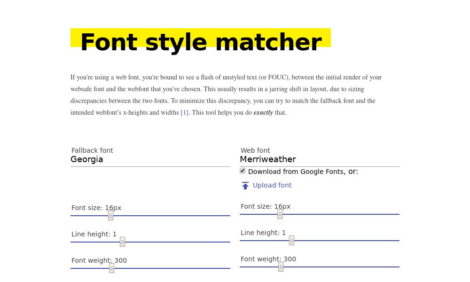Image resolution: width=470 pixels, height=282 pixels.
Task: Click the Georgia fallback font input field
Action: 141,159
